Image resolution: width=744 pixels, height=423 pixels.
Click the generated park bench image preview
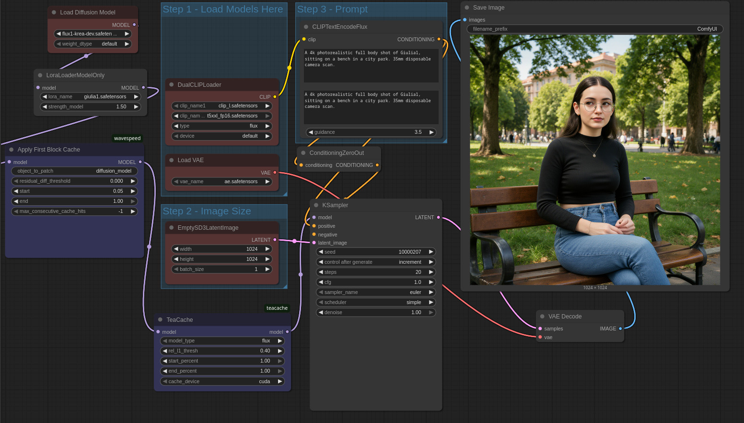click(x=594, y=160)
